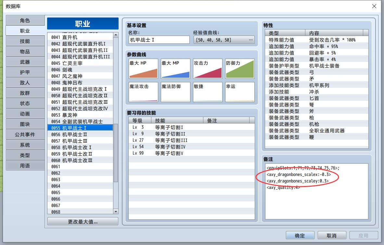
Task: Select class 0045 亡灵主宰
Action: (80, 63)
